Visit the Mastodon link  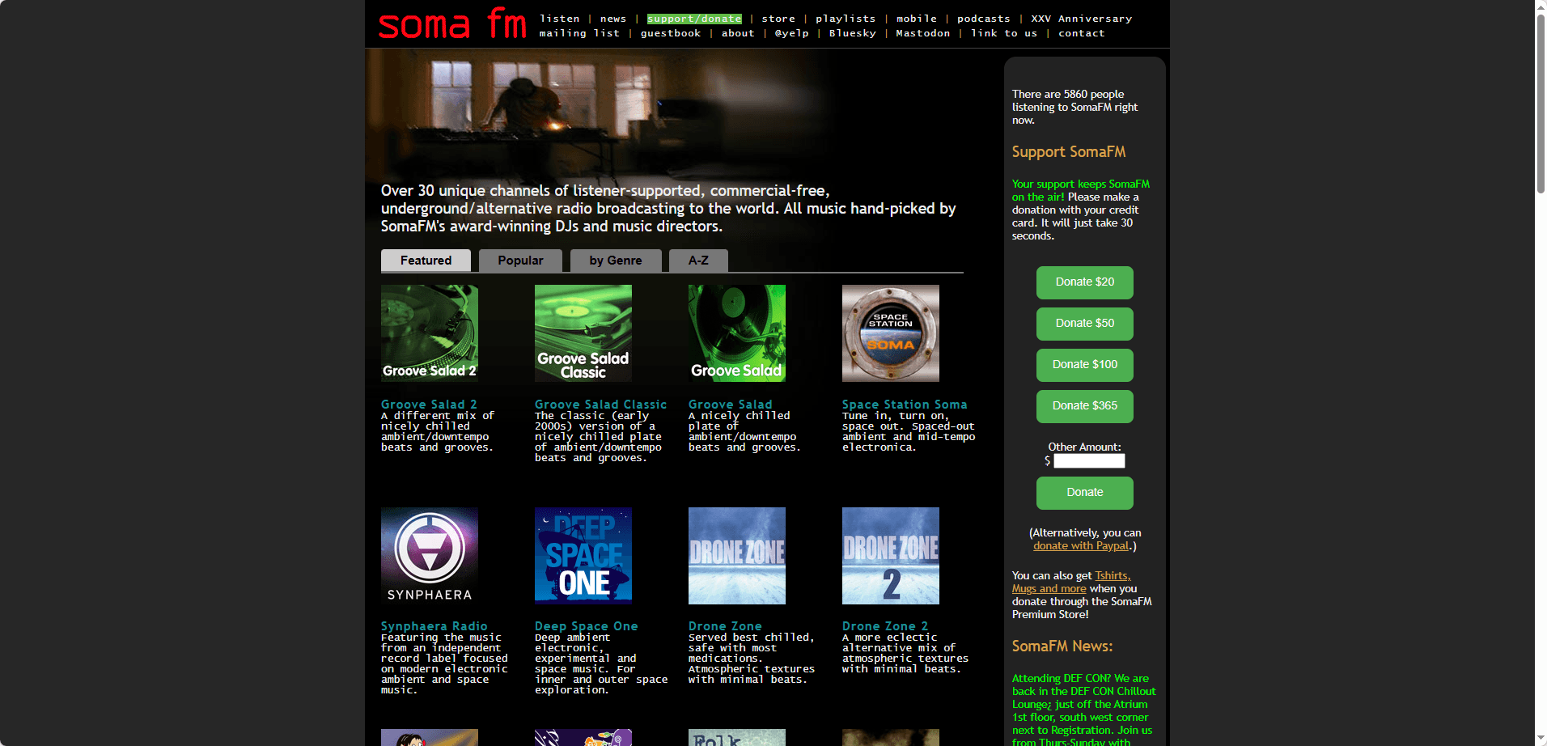point(923,33)
